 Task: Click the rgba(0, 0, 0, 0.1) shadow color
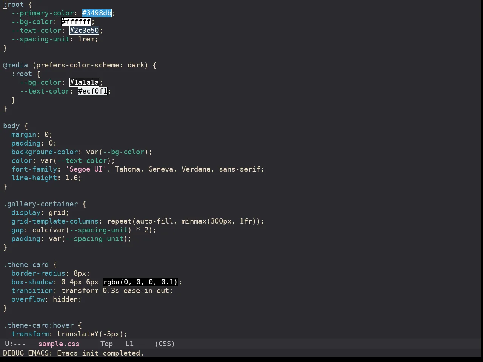(x=140, y=282)
